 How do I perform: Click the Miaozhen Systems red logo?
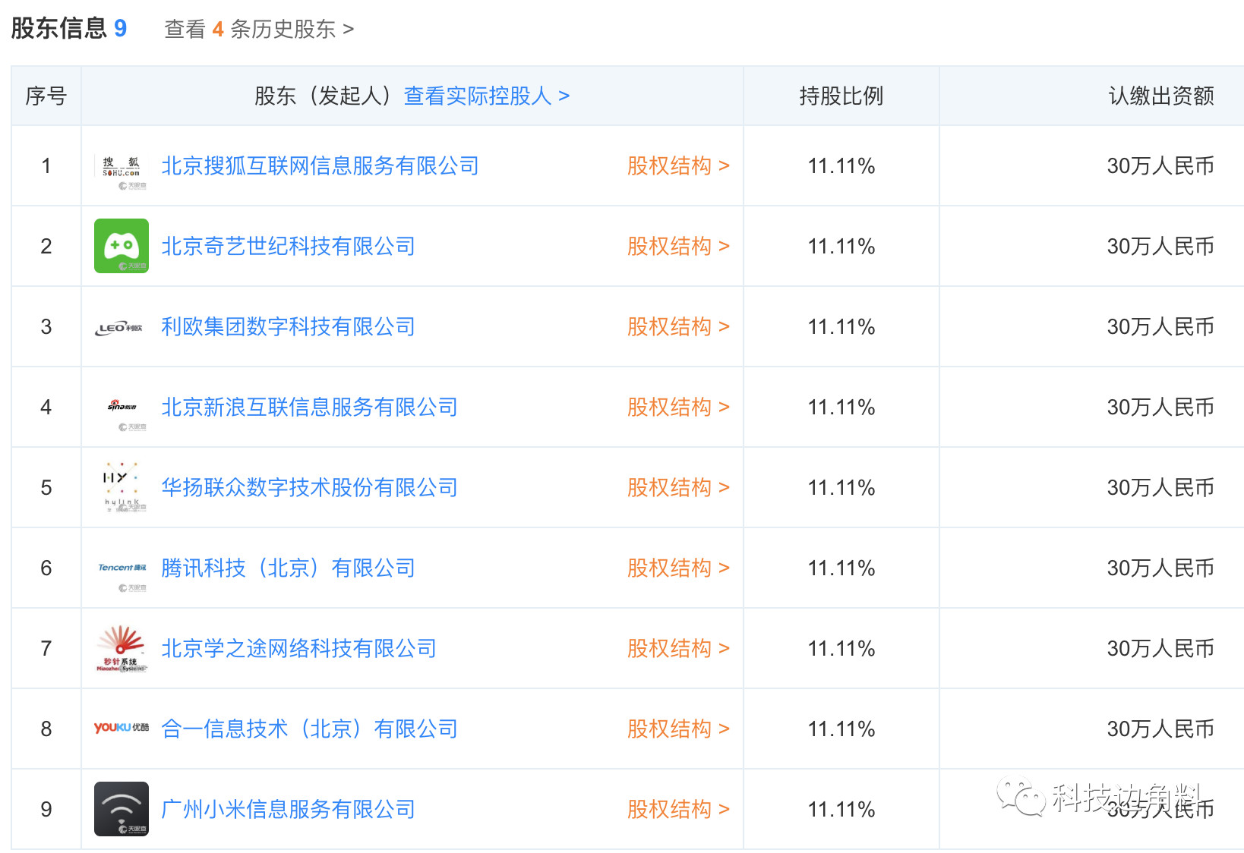point(122,648)
